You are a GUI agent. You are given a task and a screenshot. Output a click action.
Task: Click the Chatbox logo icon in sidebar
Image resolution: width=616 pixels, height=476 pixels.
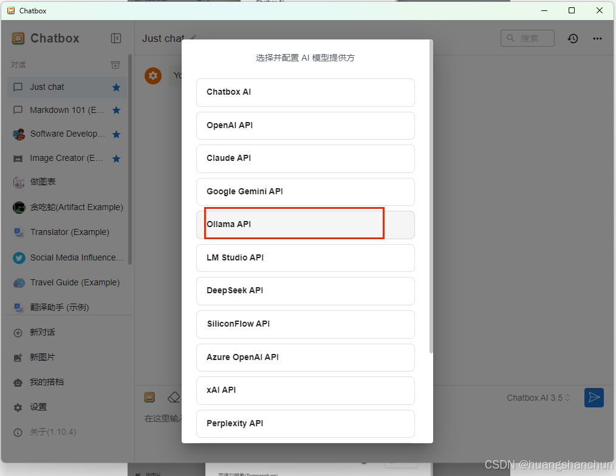coord(18,38)
